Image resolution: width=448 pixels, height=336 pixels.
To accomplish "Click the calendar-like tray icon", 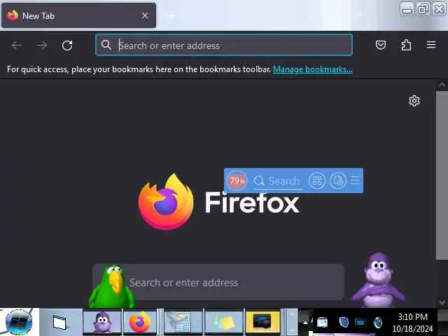I will point(322,323).
